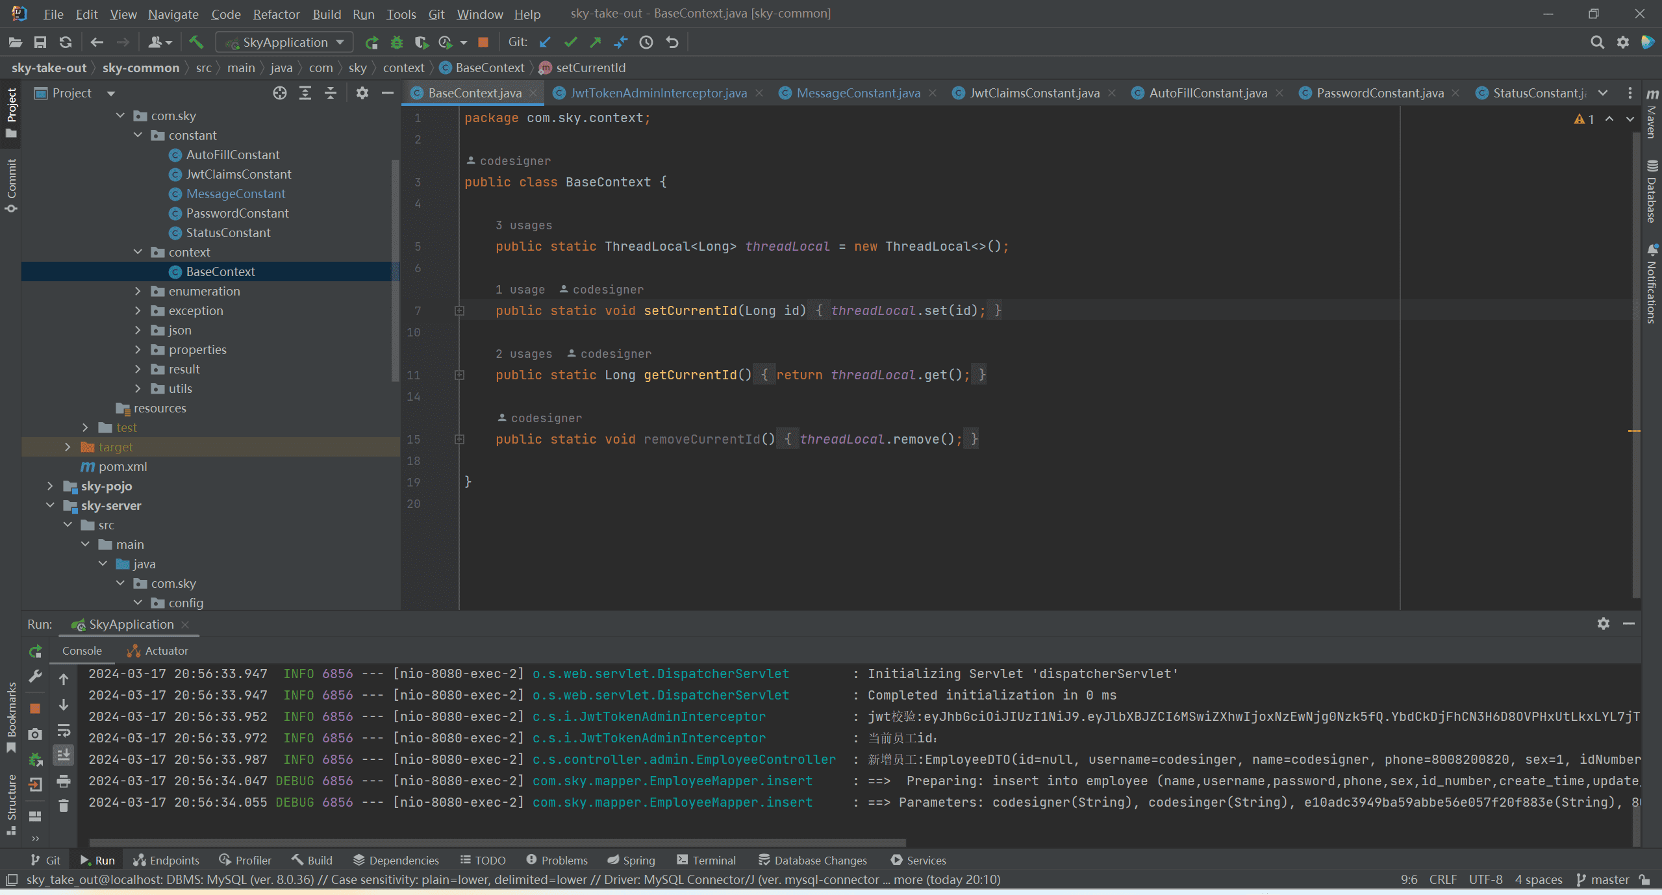Image resolution: width=1662 pixels, height=895 pixels.
Task: Rerun SkyApplication in Run panel
Action: pyautogui.click(x=36, y=651)
